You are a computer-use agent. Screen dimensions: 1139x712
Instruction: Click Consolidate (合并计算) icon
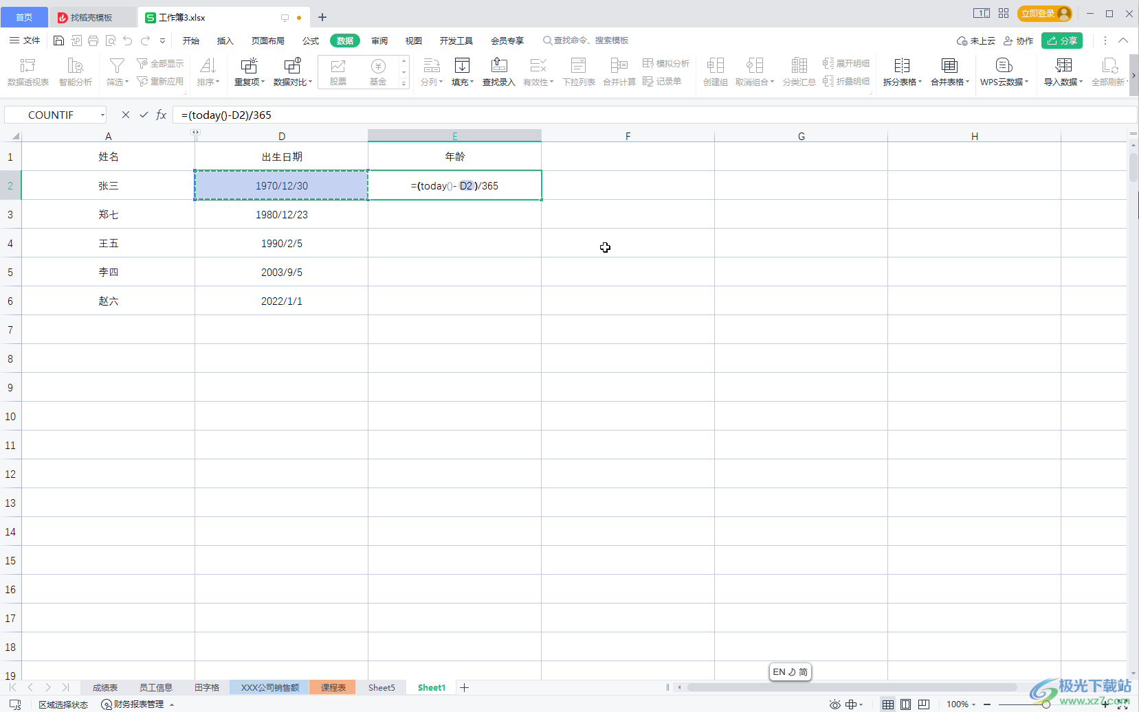(x=619, y=66)
